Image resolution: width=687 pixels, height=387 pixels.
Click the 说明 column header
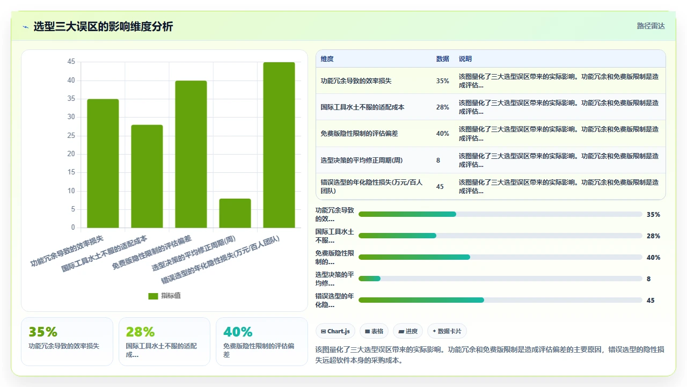click(x=465, y=59)
